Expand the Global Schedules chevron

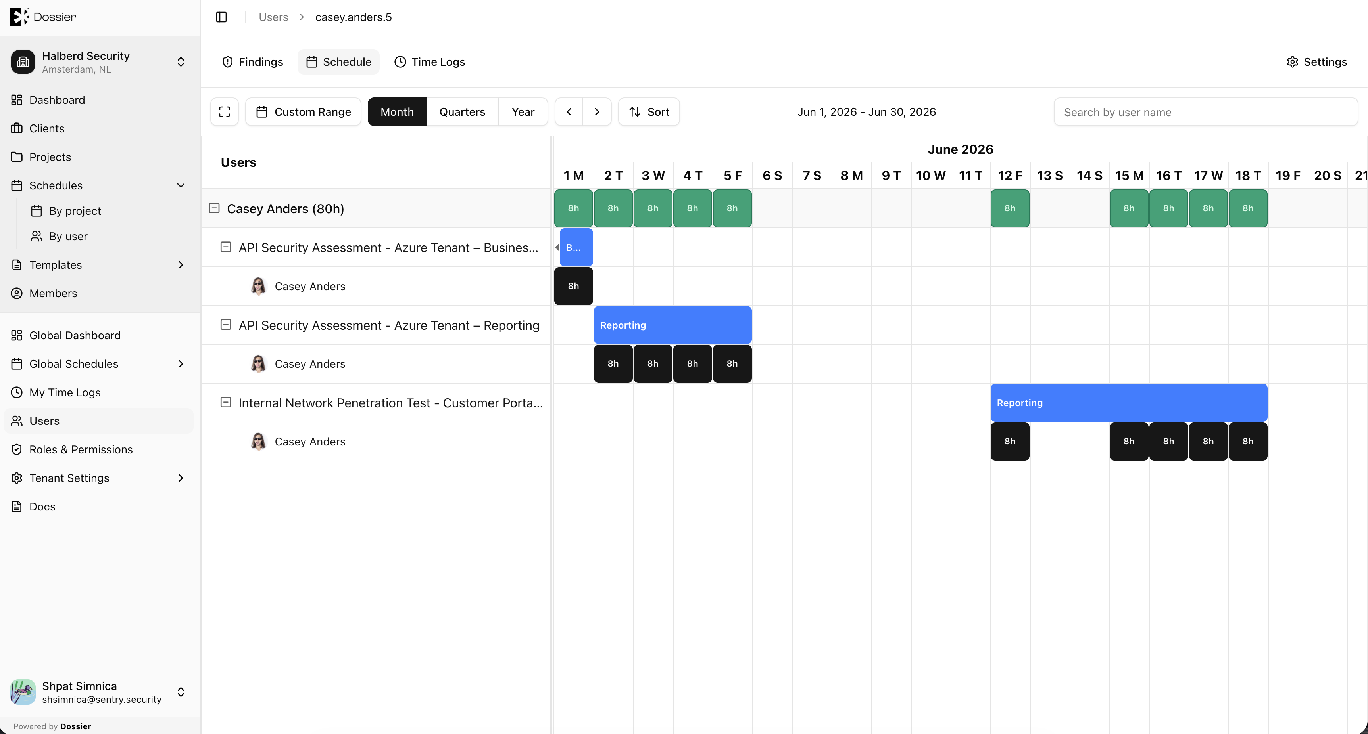tap(181, 364)
